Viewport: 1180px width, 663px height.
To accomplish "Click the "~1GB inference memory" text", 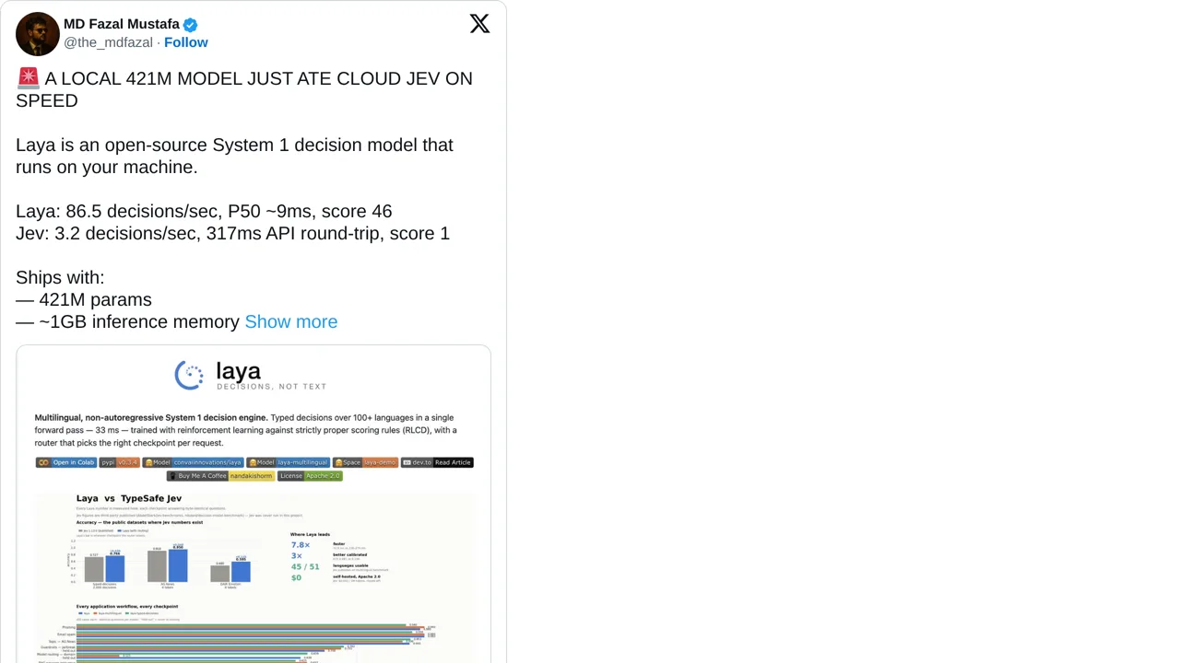I will coord(139,321).
